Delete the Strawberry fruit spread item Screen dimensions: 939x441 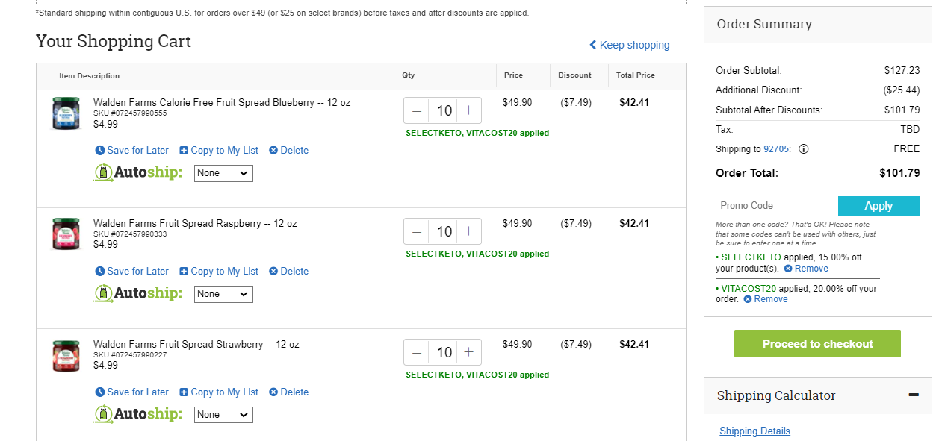tap(288, 392)
